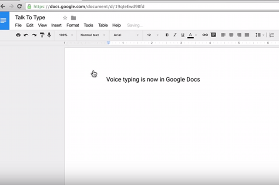Open the text color picker
Screen dimensions: 279x185
tap(190, 35)
